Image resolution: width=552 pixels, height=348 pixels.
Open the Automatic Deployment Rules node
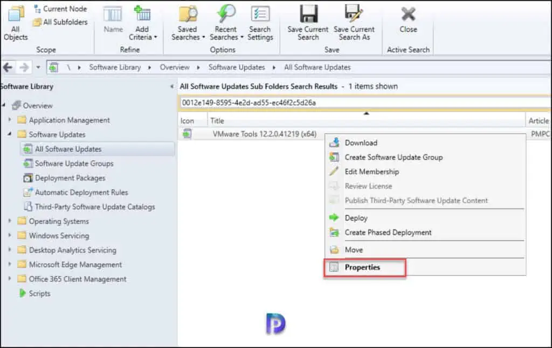75,192
